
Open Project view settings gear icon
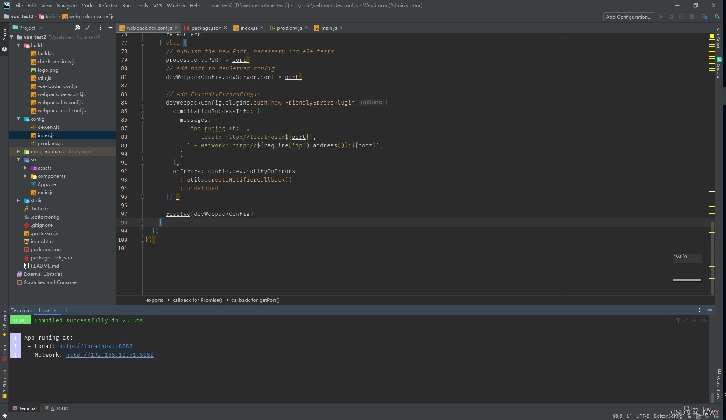tap(100, 28)
